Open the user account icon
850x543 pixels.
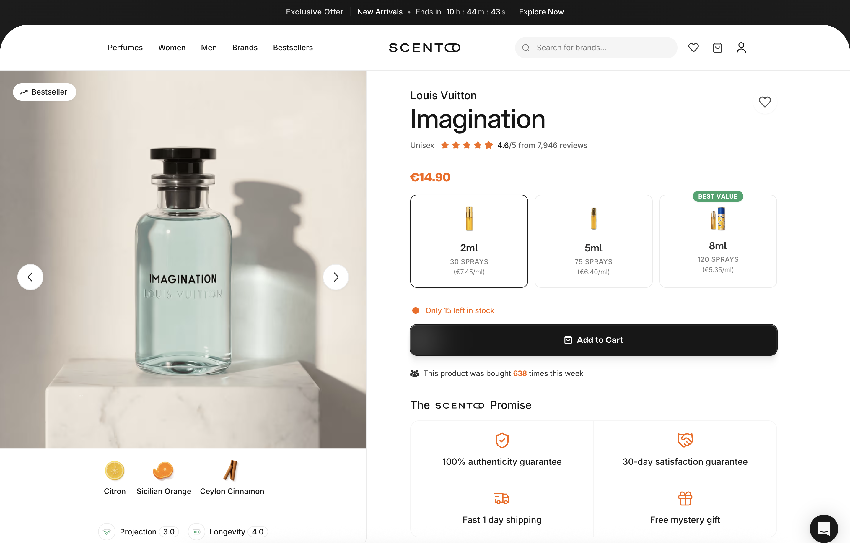tap(741, 47)
